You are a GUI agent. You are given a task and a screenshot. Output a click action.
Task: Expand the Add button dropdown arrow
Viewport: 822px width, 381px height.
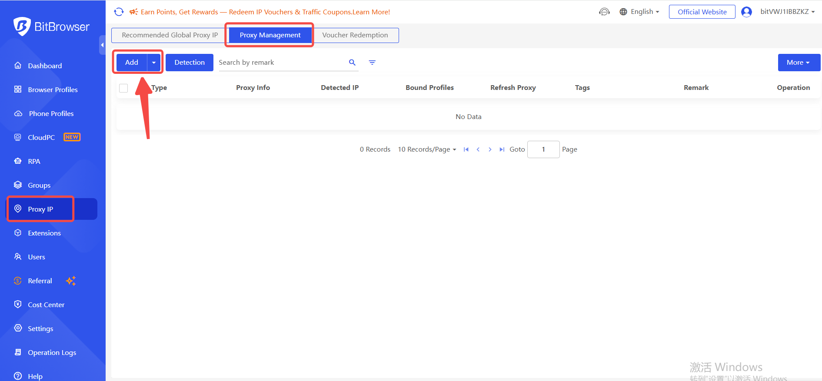click(154, 63)
